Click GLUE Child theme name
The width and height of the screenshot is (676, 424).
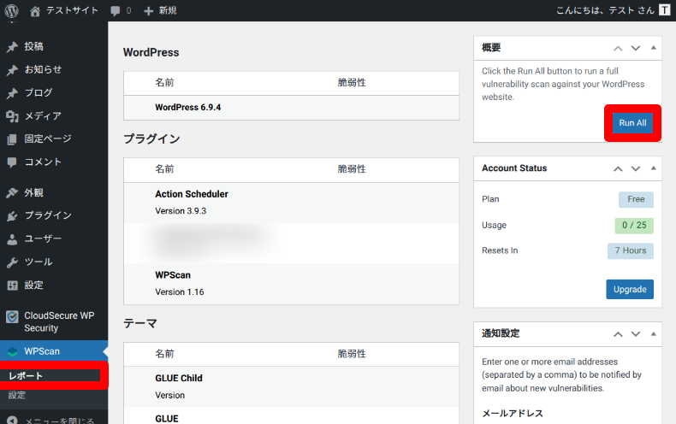[x=179, y=379]
